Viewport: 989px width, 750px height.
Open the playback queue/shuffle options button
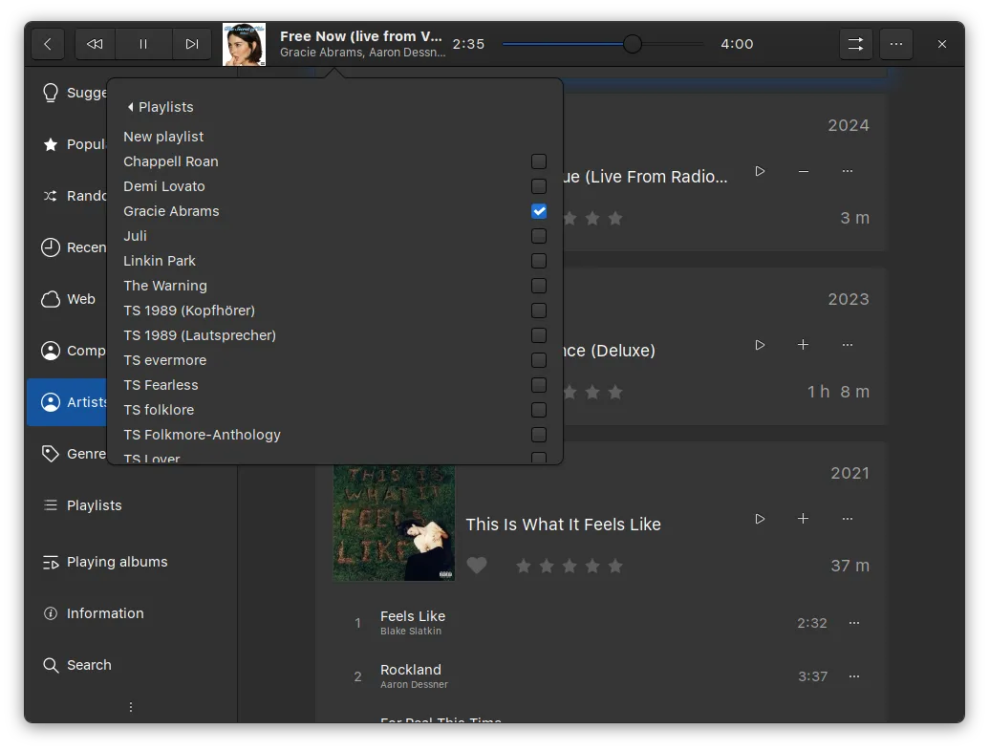(x=855, y=44)
